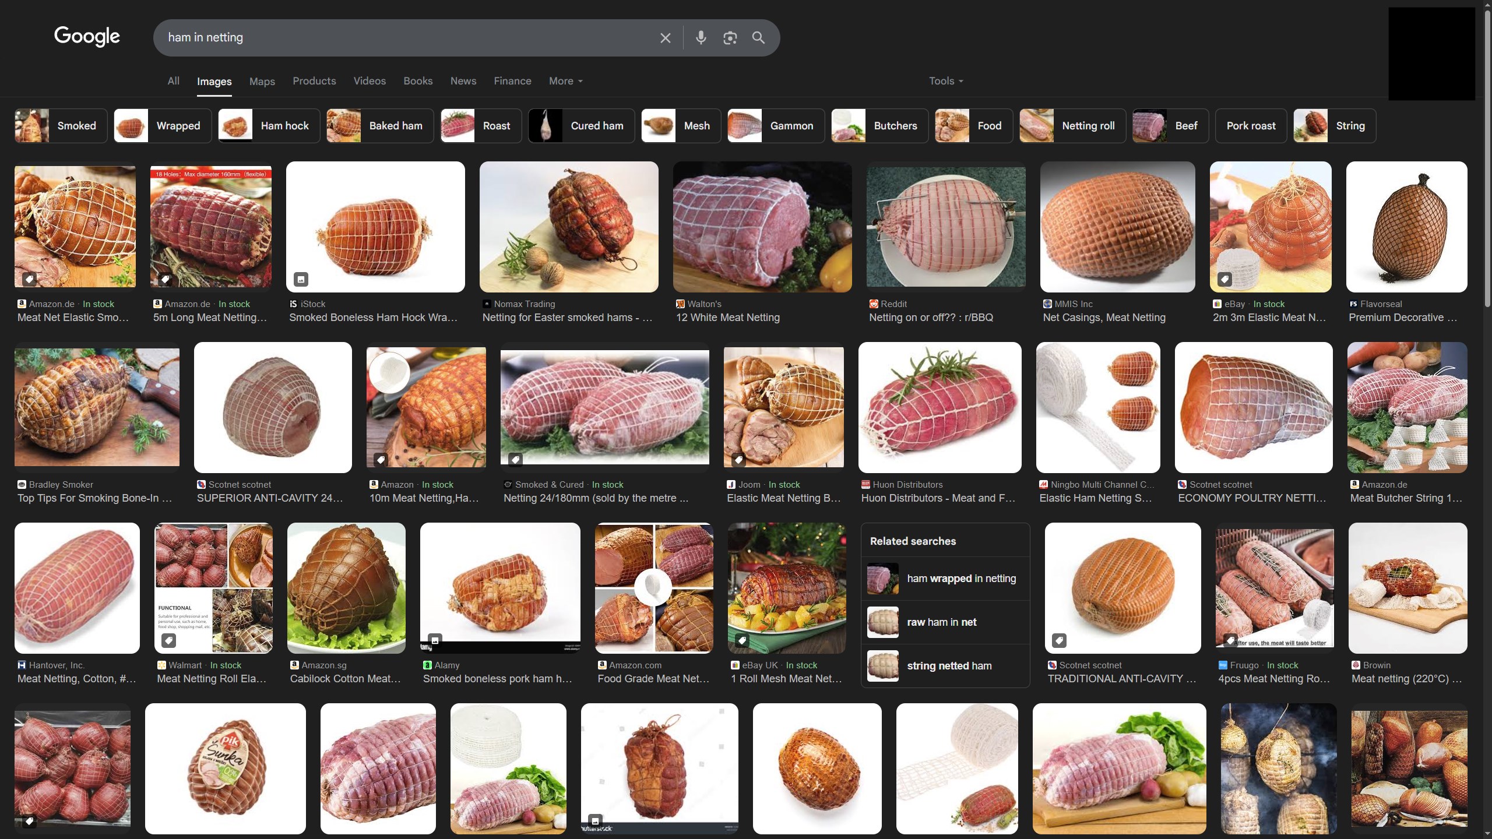This screenshot has height=839, width=1492.
Task: Filter images by Gammon chip
Action: click(x=776, y=126)
